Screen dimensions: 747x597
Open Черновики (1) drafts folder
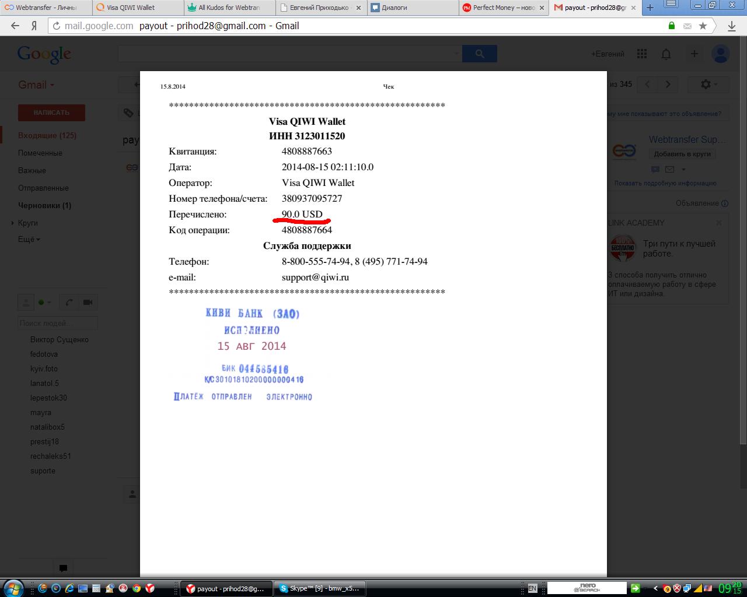click(44, 205)
